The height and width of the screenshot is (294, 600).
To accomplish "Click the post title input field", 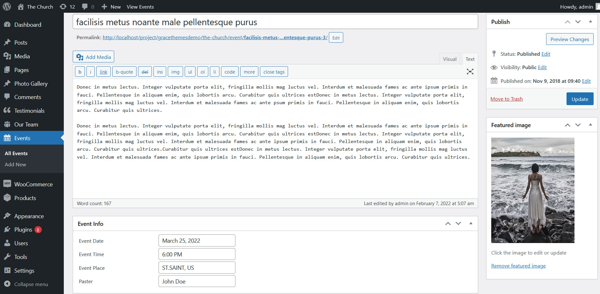I will 275,22.
